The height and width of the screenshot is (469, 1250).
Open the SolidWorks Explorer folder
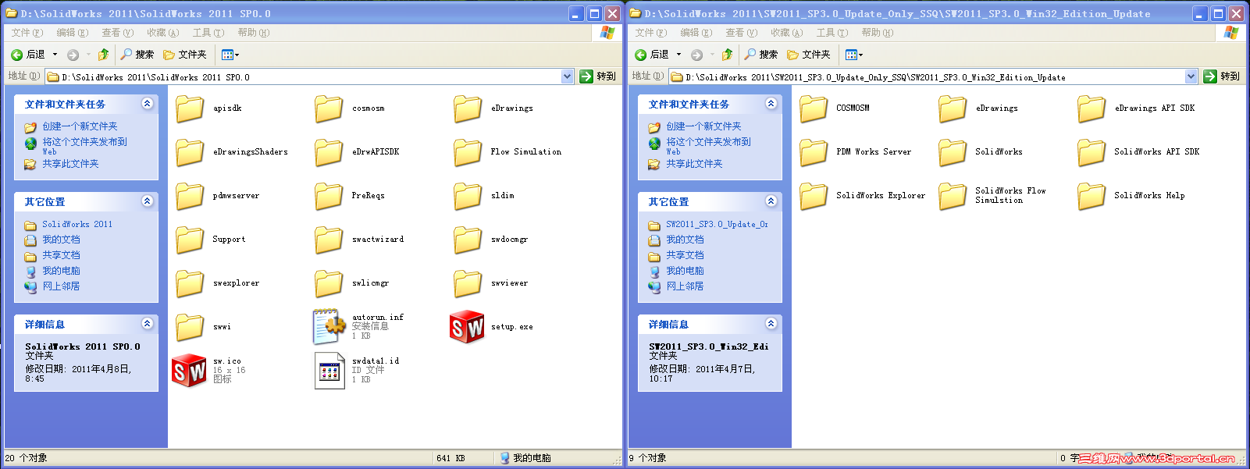pyautogui.click(x=814, y=196)
